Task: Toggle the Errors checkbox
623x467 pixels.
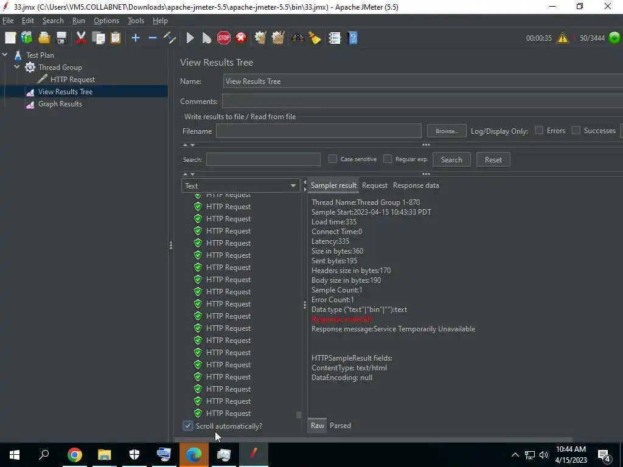Action: pyautogui.click(x=539, y=130)
